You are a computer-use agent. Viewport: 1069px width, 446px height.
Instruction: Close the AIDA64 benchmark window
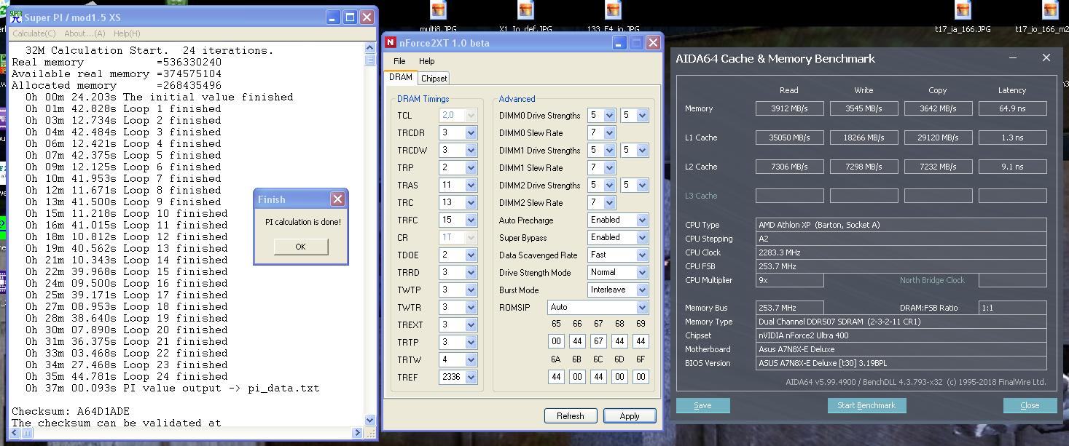coord(1046,57)
